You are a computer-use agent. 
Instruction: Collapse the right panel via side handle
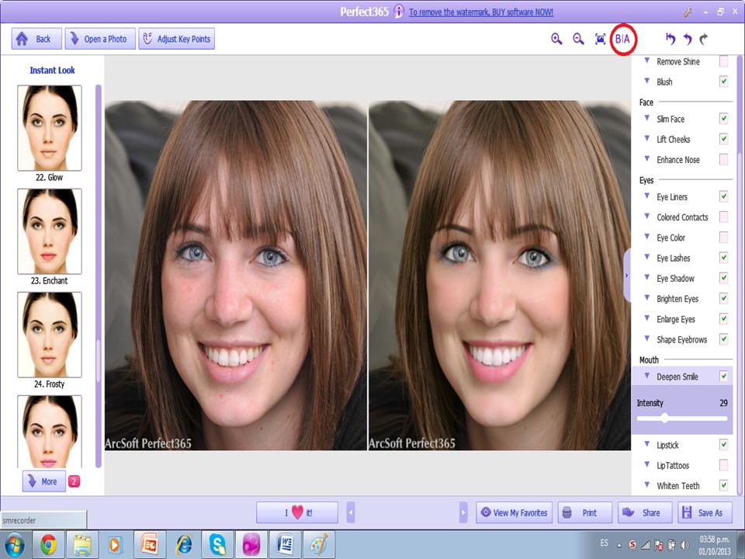point(627,275)
